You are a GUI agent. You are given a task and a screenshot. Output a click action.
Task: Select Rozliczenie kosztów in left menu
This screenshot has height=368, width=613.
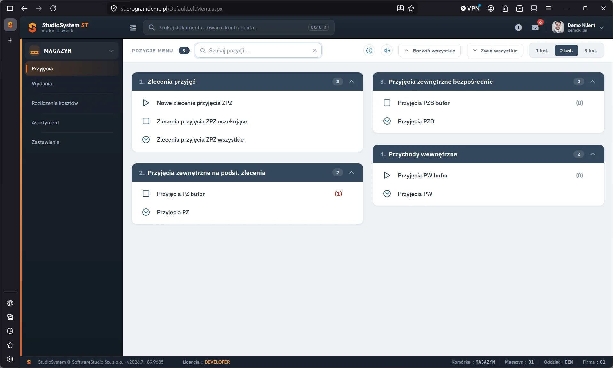click(x=55, y=103)
